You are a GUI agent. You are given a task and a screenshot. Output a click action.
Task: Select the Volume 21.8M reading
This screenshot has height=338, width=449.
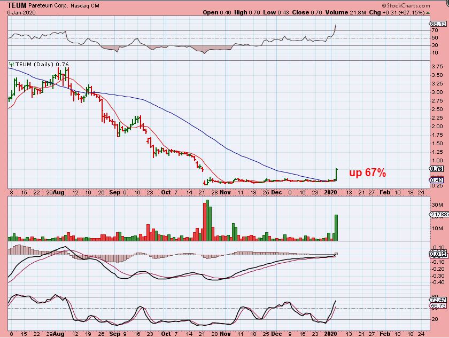tap(346, 13)
